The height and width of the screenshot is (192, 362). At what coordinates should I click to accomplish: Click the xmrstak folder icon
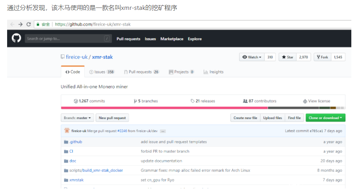click(x=66, y=180)
